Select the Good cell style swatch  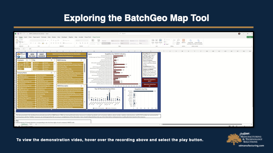click(124, 41)
